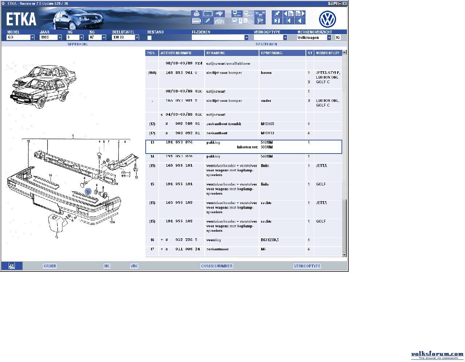Select part number 191 955 102
This screenshot has height=362, width=465.
point(179,221)
